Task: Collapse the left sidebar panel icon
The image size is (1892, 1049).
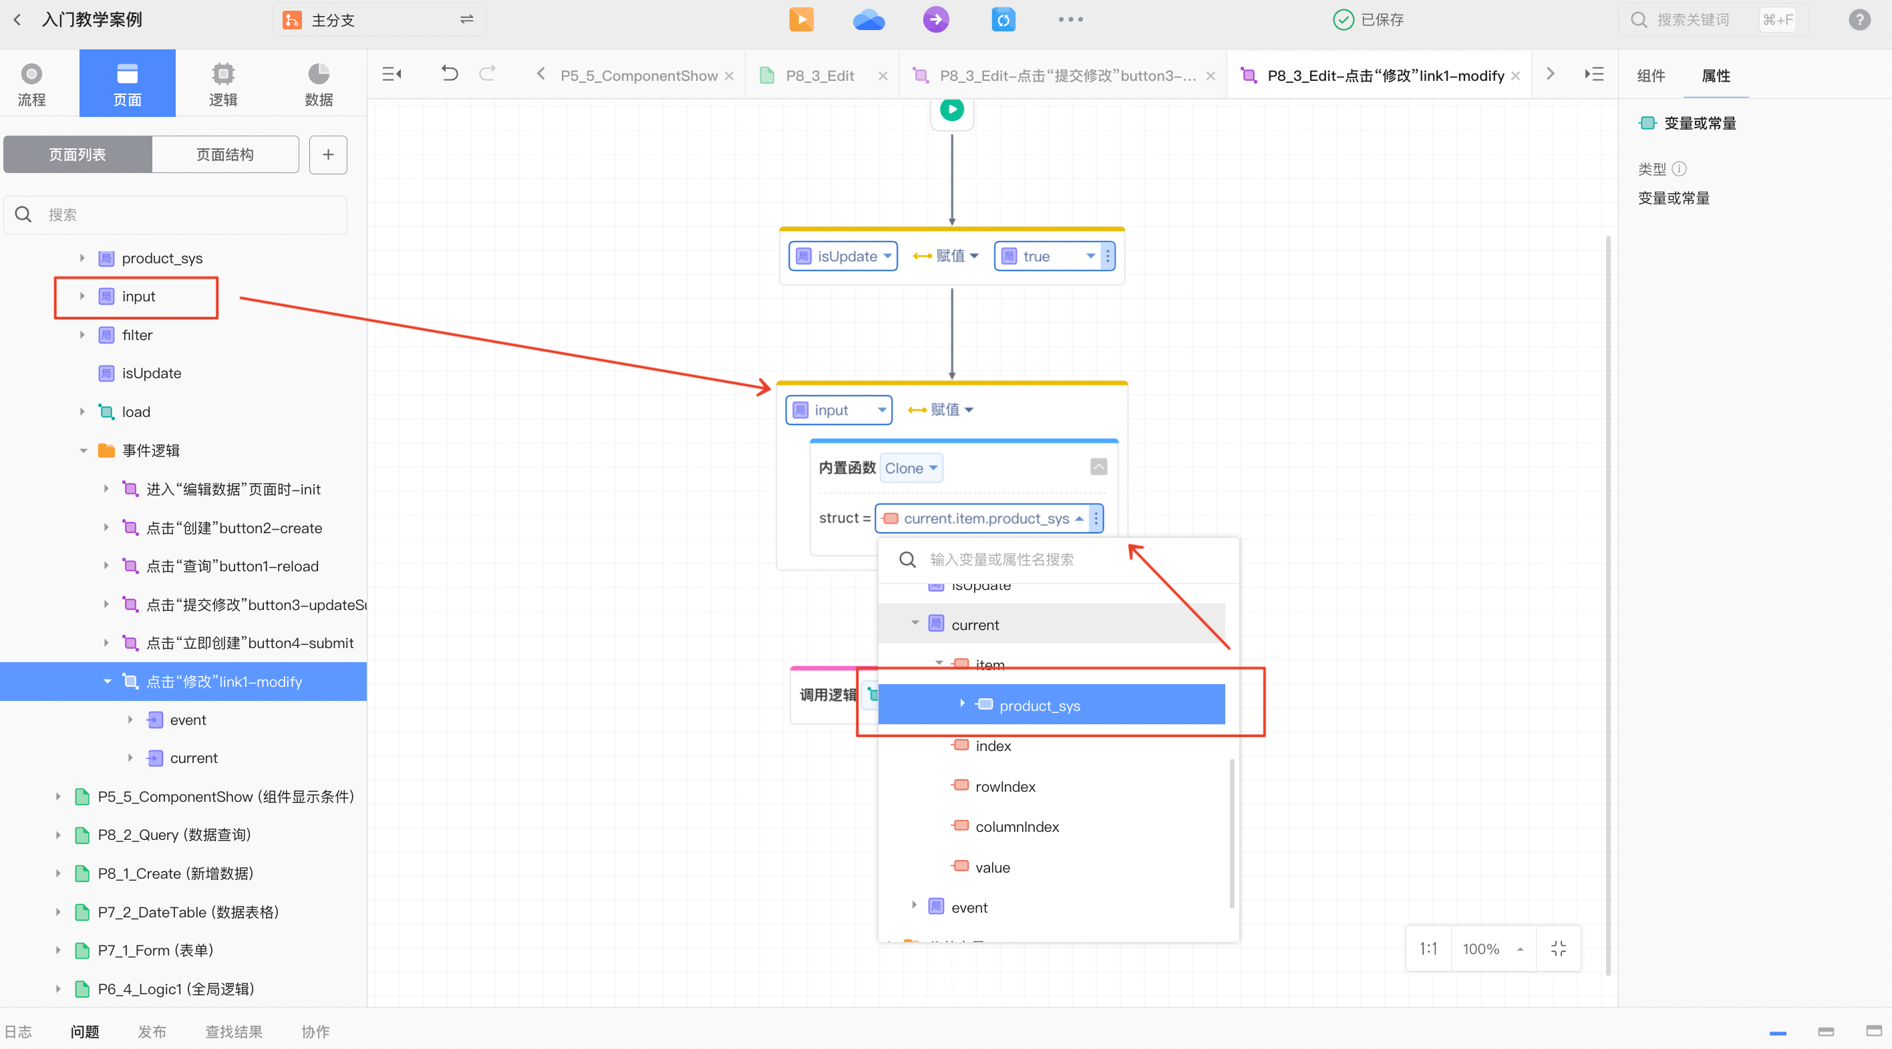Action: click(392, 73)
